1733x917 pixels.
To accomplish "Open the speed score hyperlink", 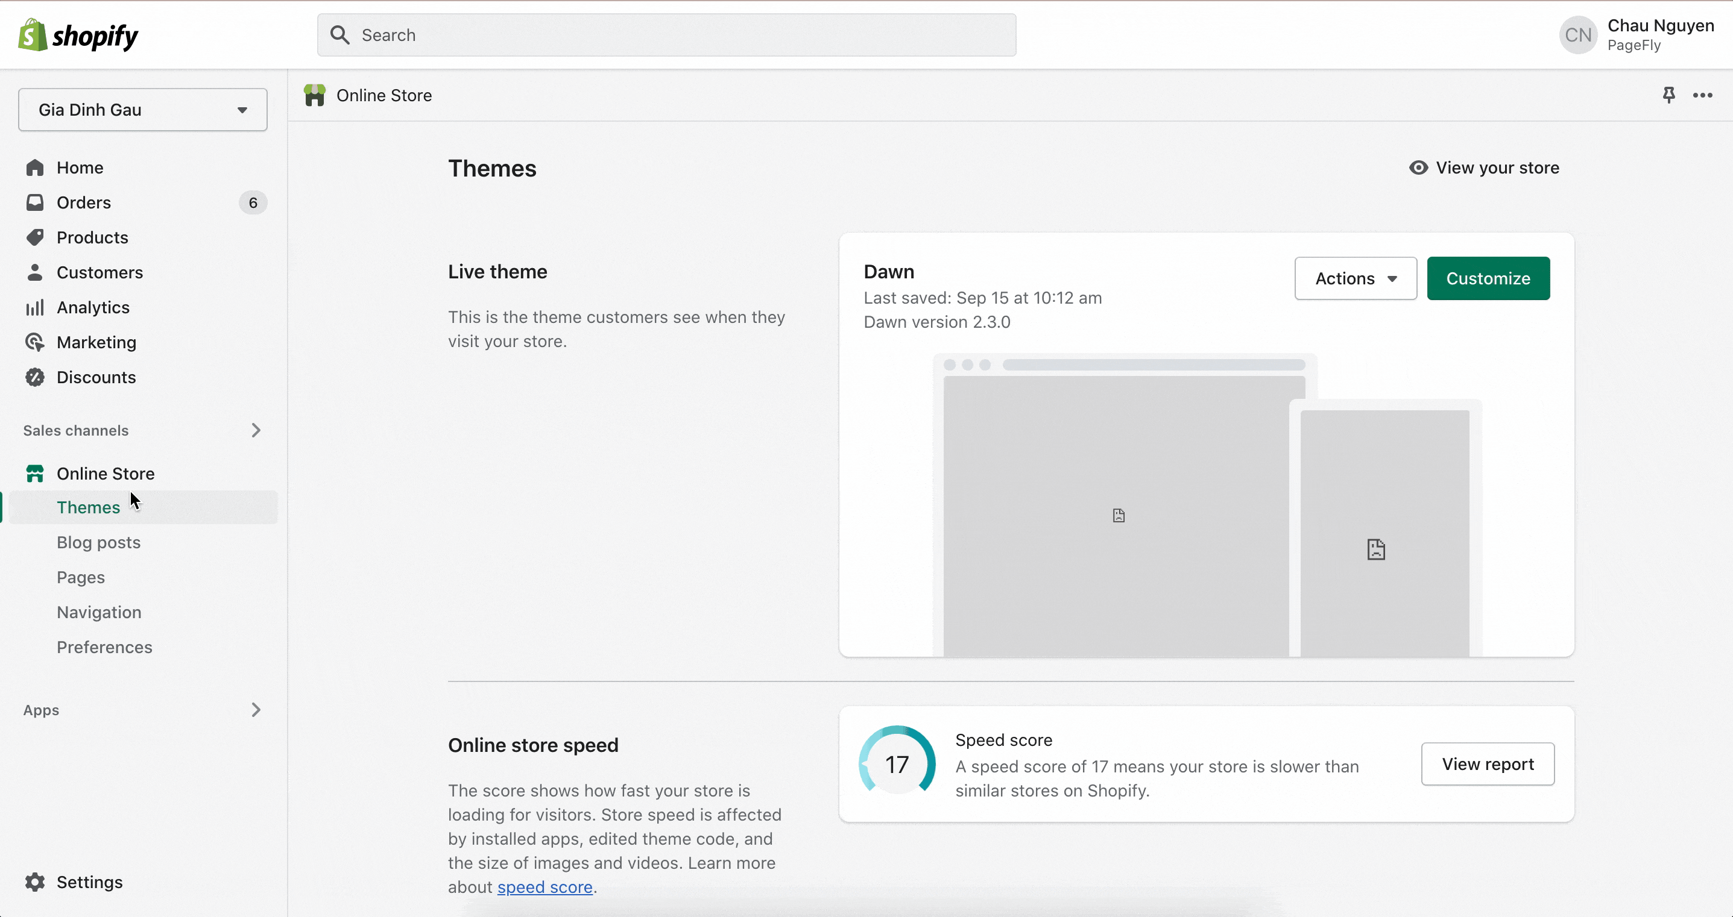I will click(x=545, y=887).
